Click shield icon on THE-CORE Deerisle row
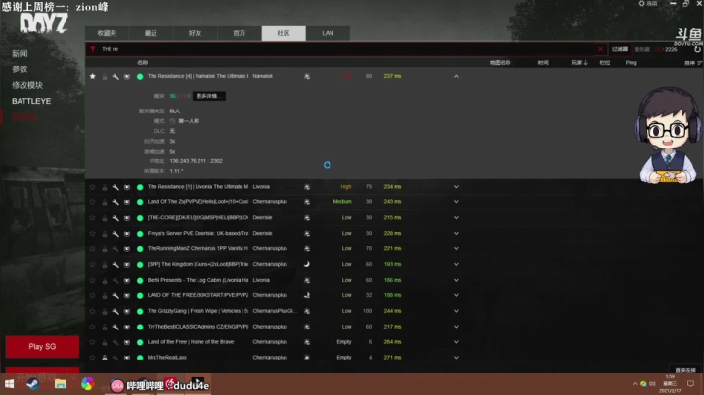 click(x=127, y=218)
